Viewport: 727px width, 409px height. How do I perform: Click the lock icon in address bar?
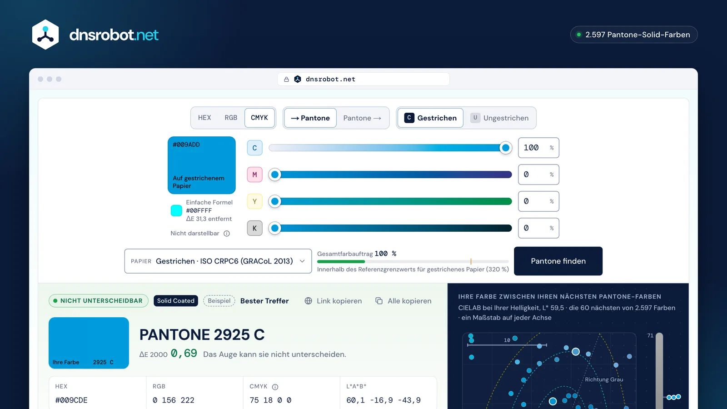coord(286,79)
